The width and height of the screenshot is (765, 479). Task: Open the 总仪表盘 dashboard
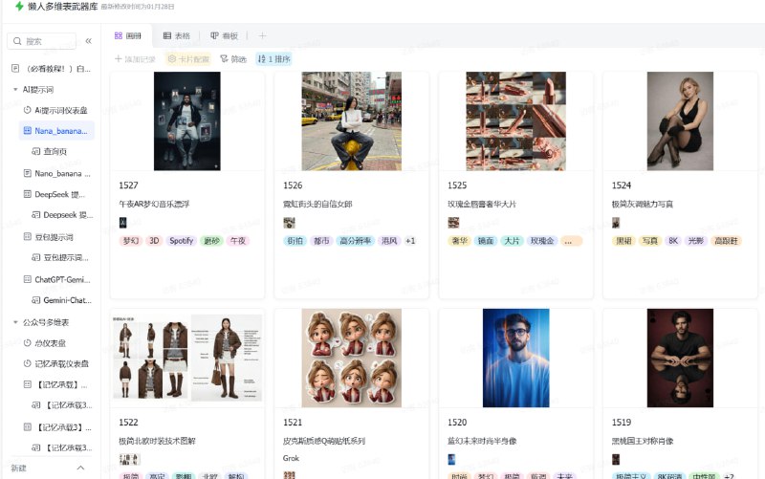coord(45,343)
